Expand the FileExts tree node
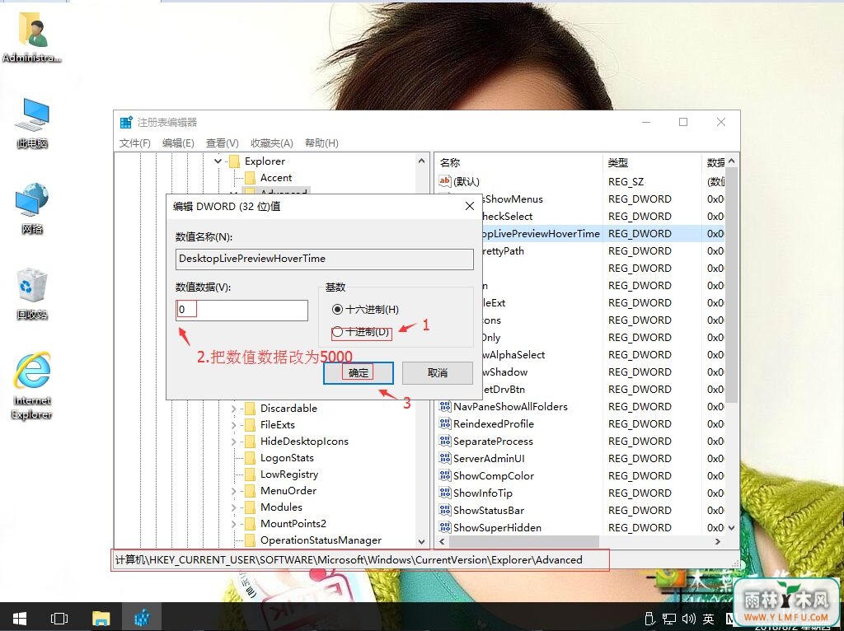844x631 pixels. pos(233,425)
